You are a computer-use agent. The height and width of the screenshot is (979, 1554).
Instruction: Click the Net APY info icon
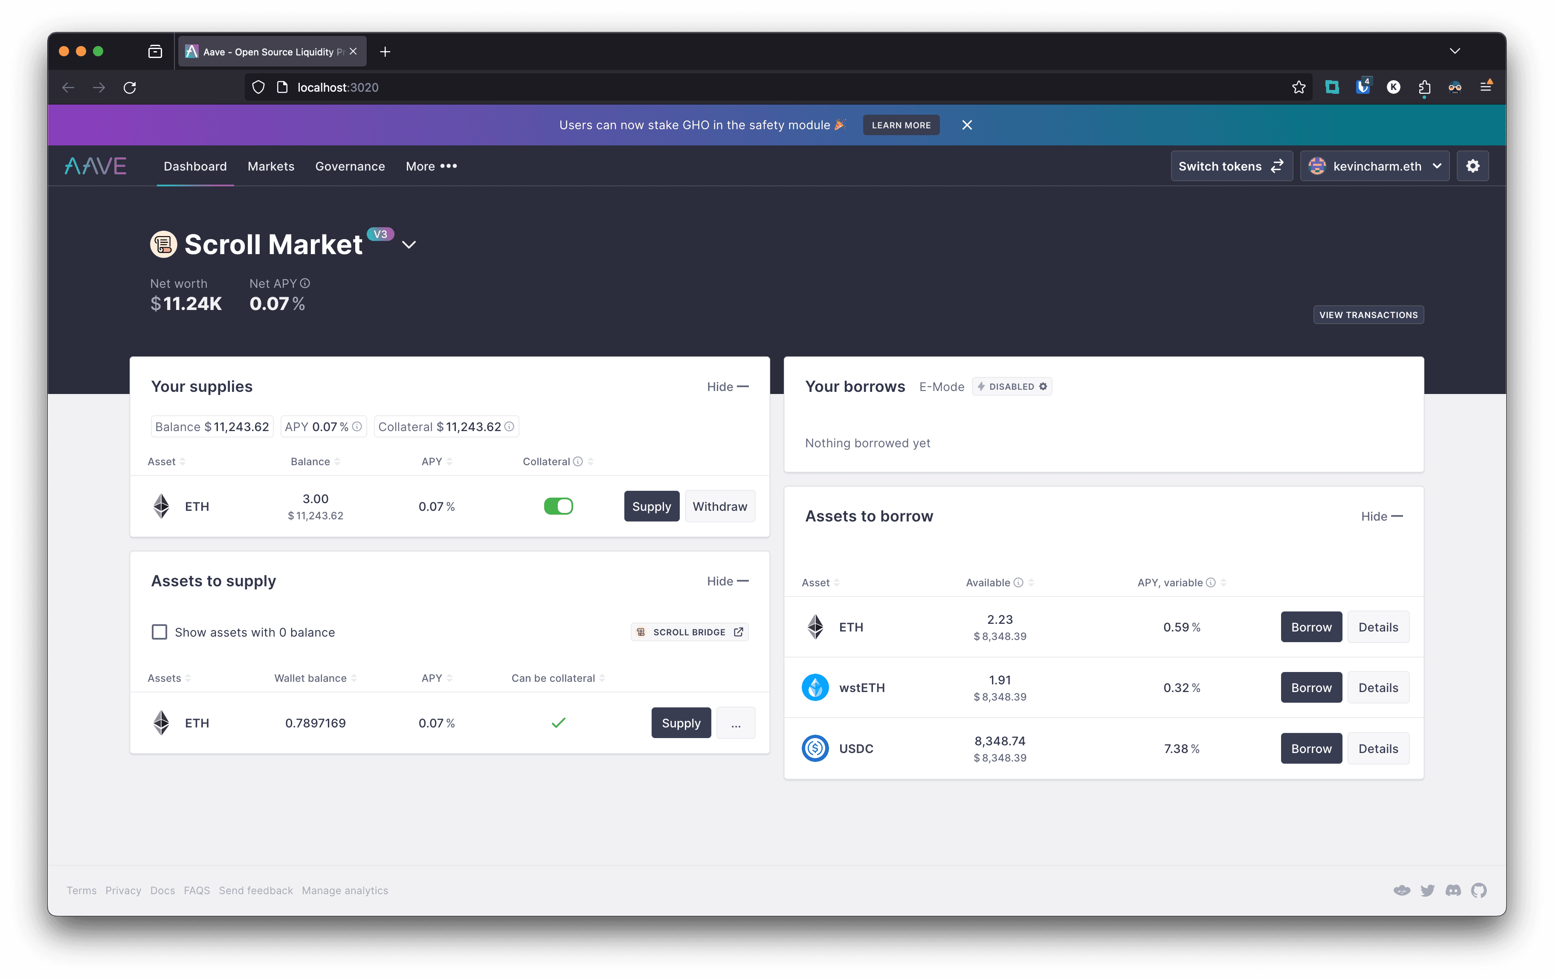pos(305,283)
